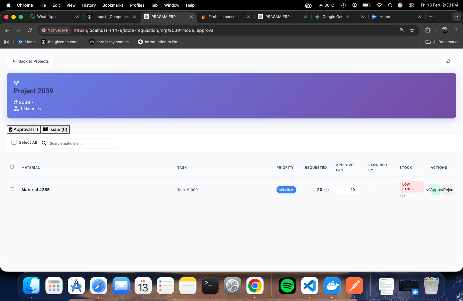
Task: Open the bookmarks bar apps grid icon
Action: 6,42
